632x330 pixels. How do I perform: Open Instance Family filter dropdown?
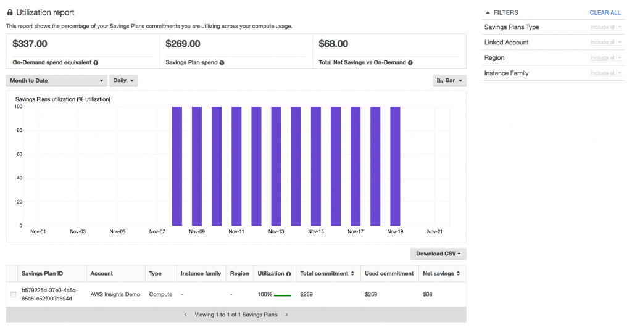point(605,73)
